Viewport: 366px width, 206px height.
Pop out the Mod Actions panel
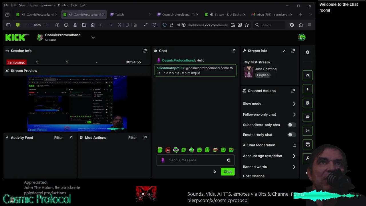pos(145,138)
